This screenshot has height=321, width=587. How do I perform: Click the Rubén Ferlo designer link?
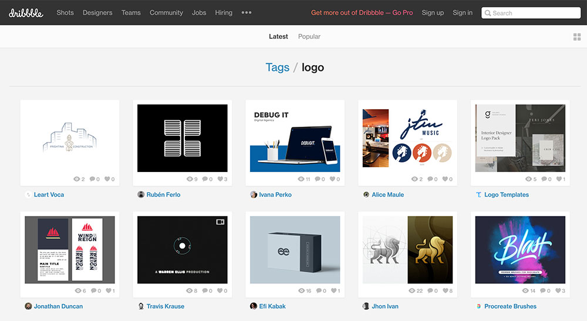(163, 195)
